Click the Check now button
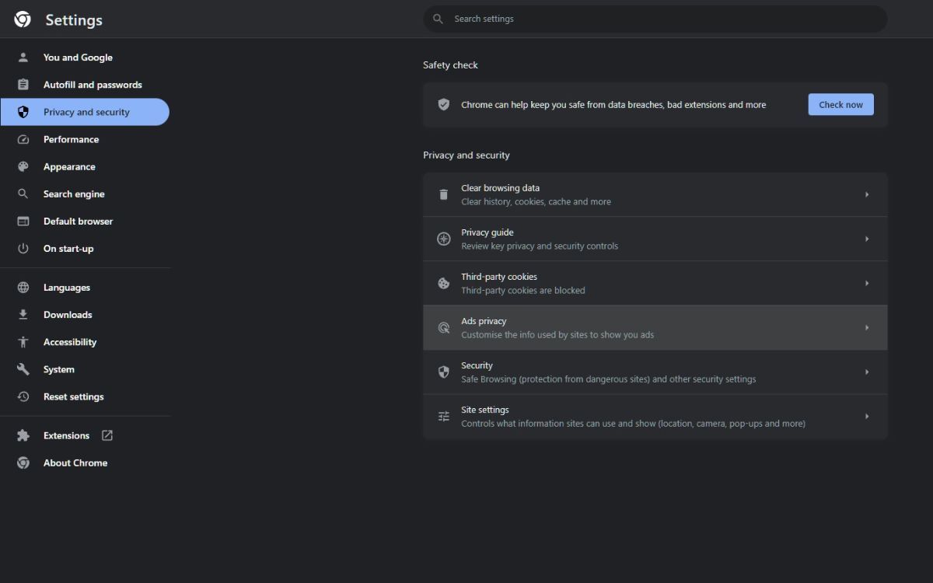This screenshot has height=583, width=933. click(840, 104)
